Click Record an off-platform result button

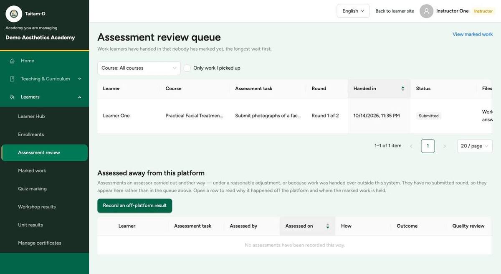tap(135, 205)
